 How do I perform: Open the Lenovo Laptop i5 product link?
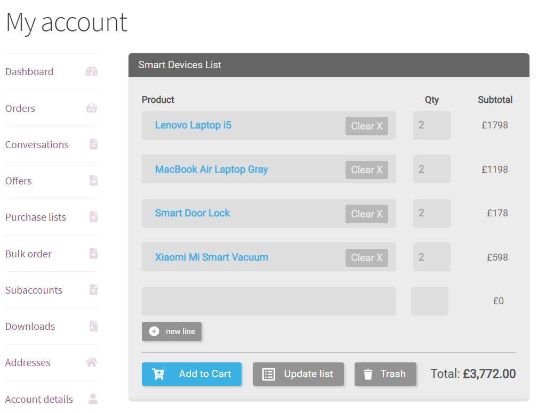tap(193, 125)
